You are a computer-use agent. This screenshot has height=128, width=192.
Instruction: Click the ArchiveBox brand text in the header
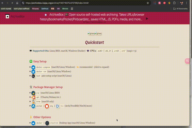(18, 17)
